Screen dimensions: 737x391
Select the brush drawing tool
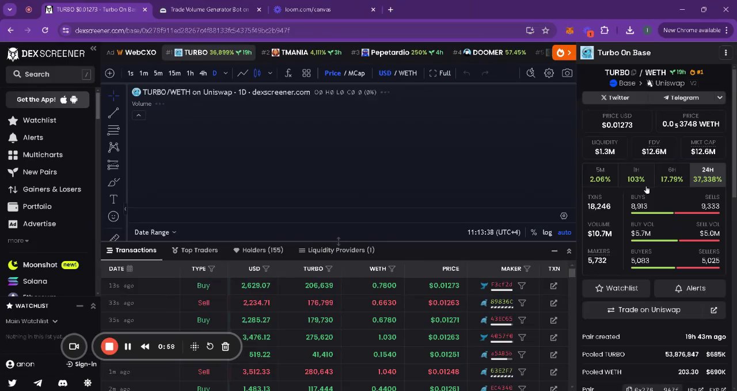[x=113, y=182]
